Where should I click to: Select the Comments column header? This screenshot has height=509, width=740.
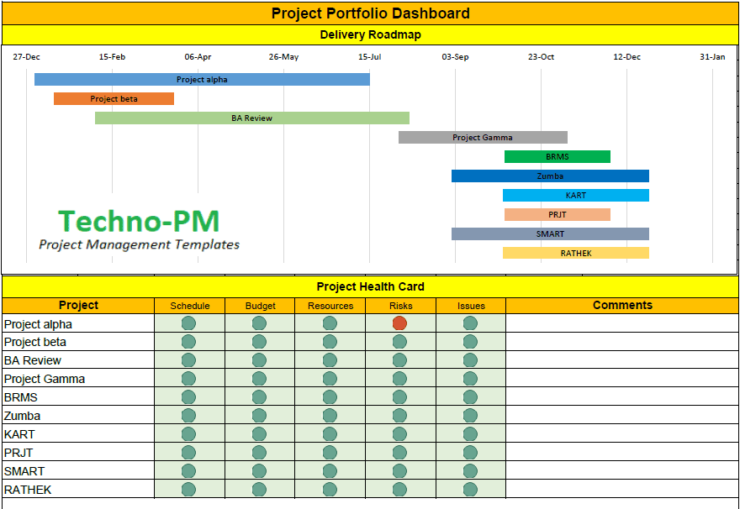tap(621, 306)
